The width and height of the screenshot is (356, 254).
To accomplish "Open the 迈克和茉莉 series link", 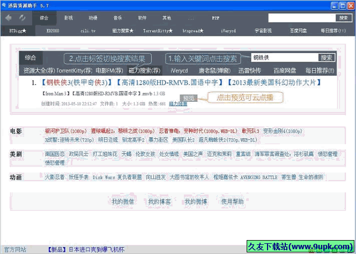I will [x=219, y=154].
